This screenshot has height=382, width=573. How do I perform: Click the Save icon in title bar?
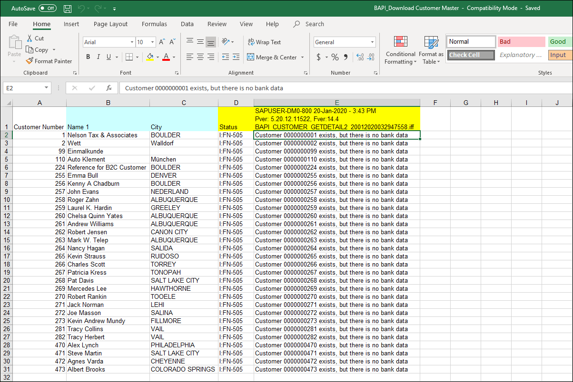pos(68,9)
